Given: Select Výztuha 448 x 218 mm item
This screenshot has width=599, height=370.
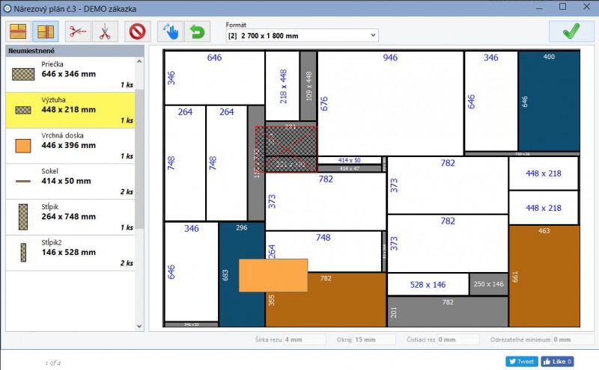Looking at the screenshot, I should [70, 110].
